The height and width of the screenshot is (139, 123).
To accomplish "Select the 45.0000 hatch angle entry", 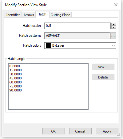I will [x=16, y=78].
